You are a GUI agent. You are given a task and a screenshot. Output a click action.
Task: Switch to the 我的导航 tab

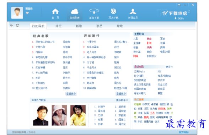[38, 26]
